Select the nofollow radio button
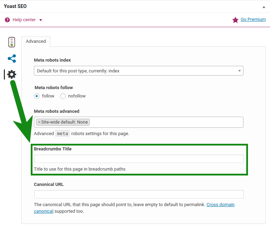 point(63,96)
